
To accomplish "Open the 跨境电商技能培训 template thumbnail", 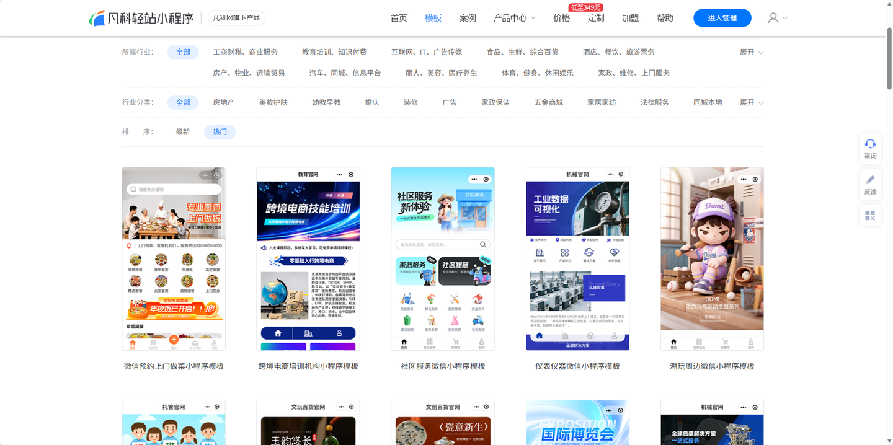I will pos(308,258).
